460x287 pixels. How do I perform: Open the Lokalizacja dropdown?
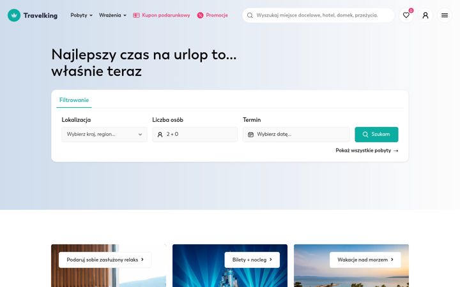coord(104,135)
